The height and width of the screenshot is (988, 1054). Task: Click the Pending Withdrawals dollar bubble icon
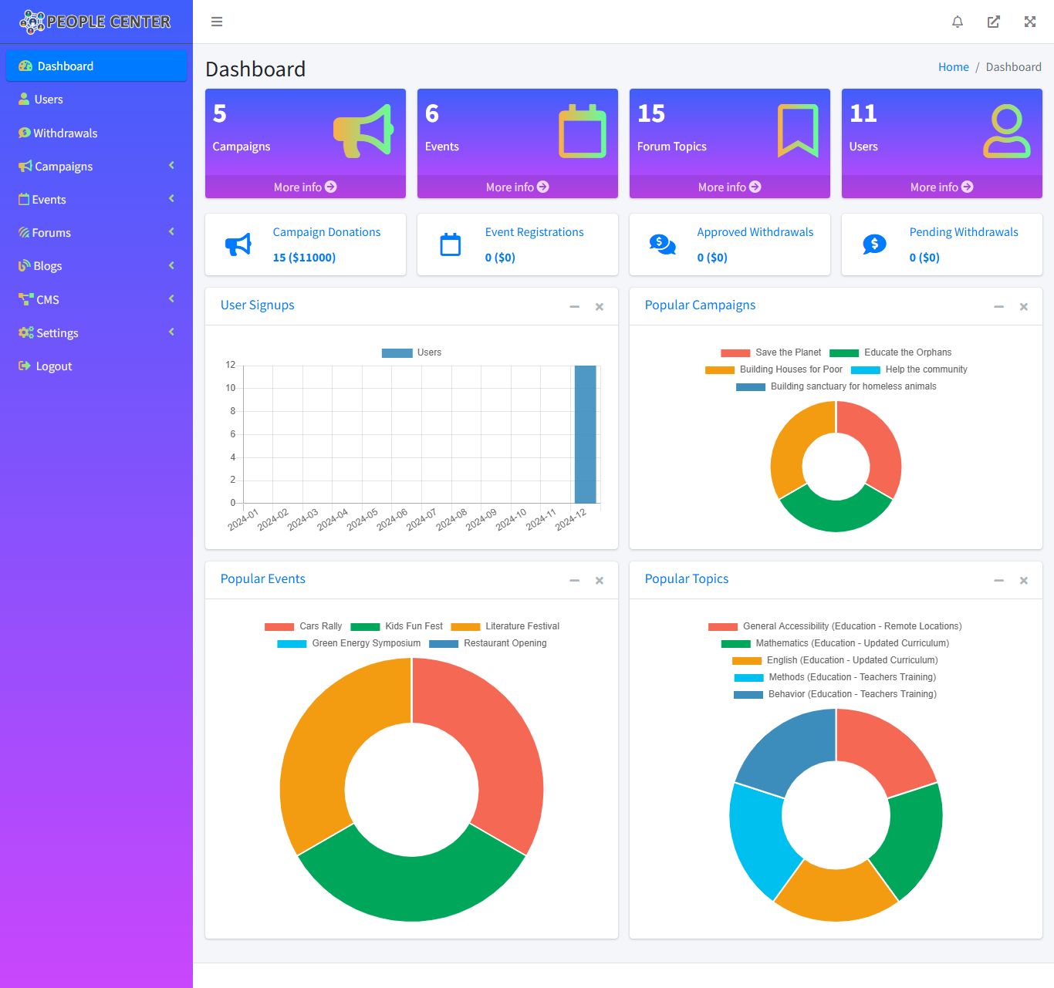[874, 244]
